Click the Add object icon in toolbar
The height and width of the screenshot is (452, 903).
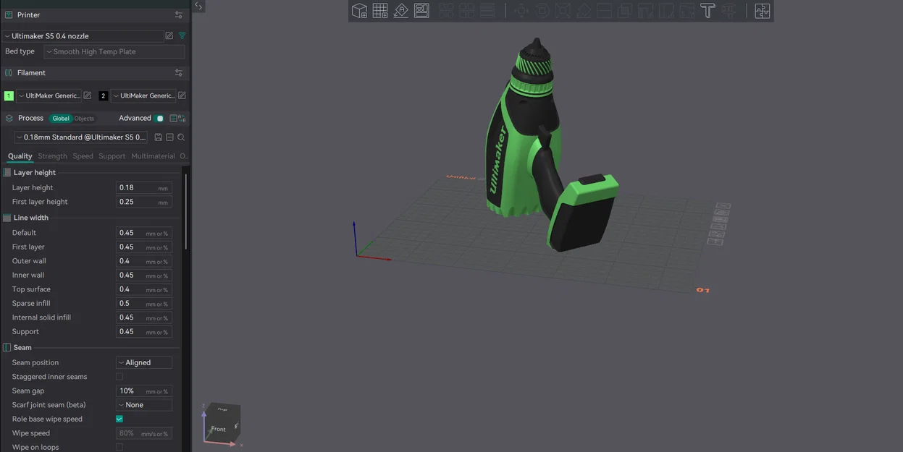click(x=358, y=10)
